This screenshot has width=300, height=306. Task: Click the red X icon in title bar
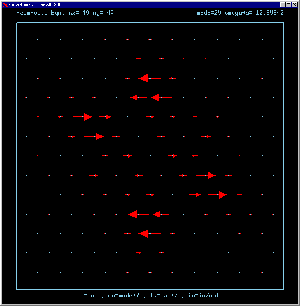click(x=5, y=5)
